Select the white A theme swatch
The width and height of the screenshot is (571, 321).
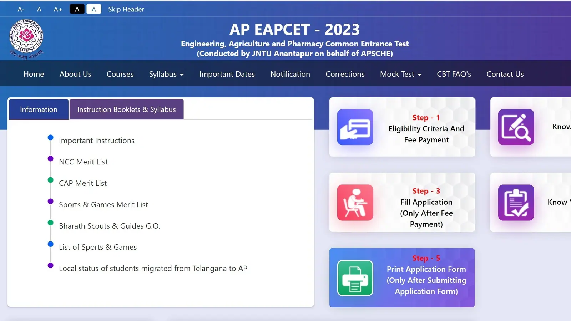tap(94, 9)
